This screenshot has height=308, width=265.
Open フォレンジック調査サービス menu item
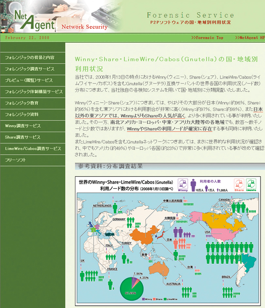[32, 69]
